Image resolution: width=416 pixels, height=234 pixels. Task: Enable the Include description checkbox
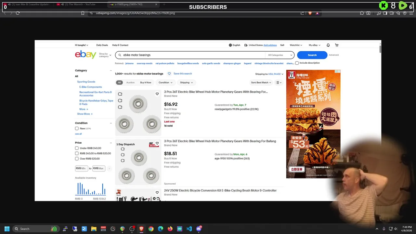(297, 63)
